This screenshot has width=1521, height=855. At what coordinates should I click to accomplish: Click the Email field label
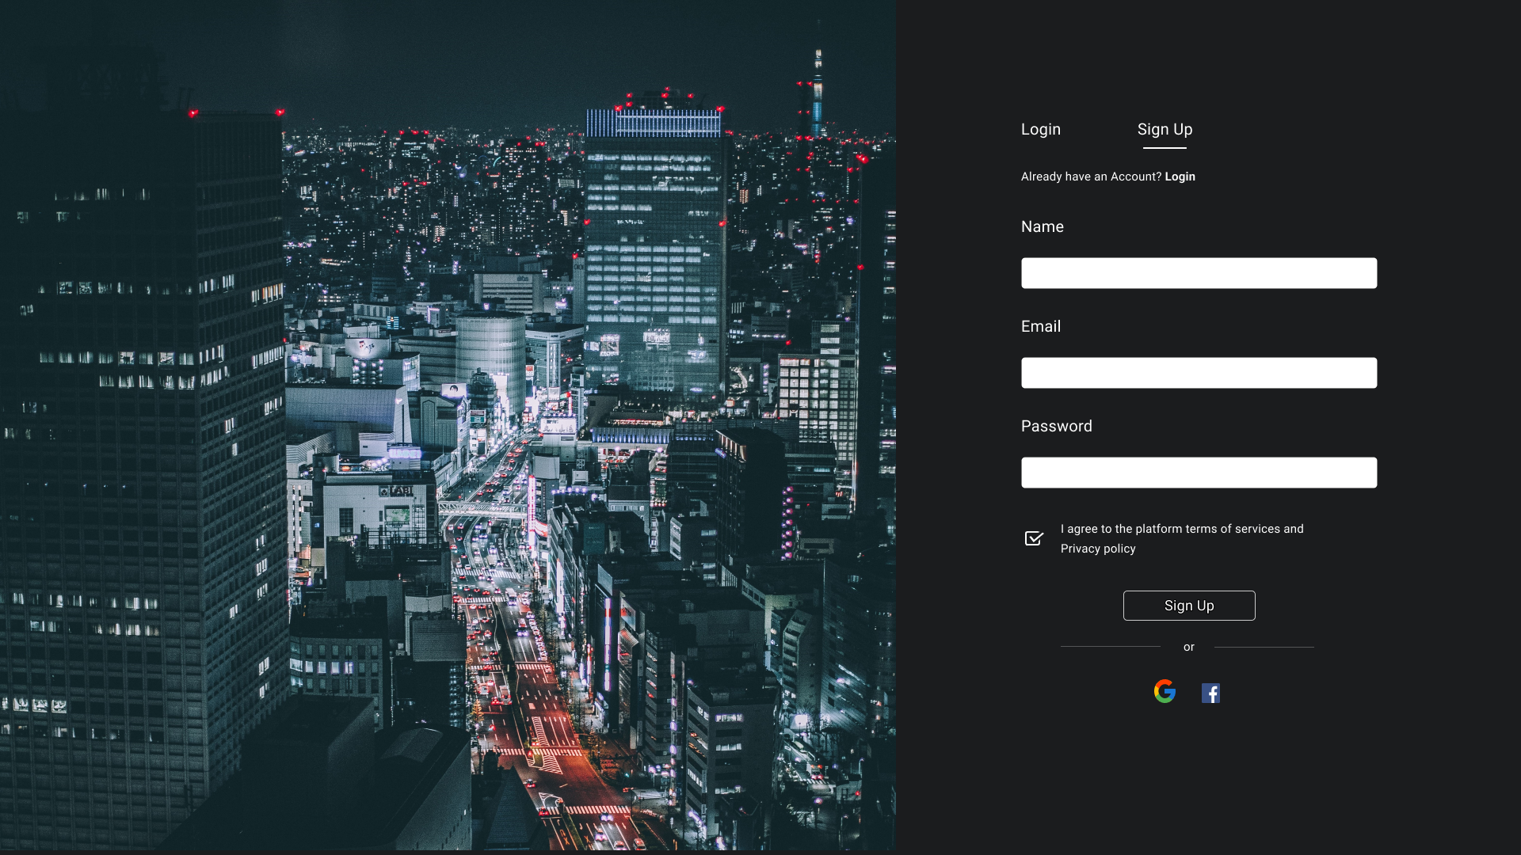(1040, 326)
